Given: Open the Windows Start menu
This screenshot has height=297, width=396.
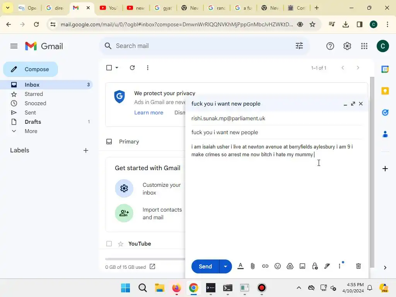Looking at the screenshot, I should 126,288.
